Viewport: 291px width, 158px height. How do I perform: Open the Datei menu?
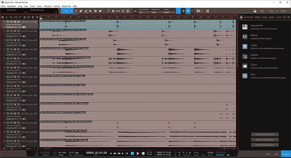(3, 6)
